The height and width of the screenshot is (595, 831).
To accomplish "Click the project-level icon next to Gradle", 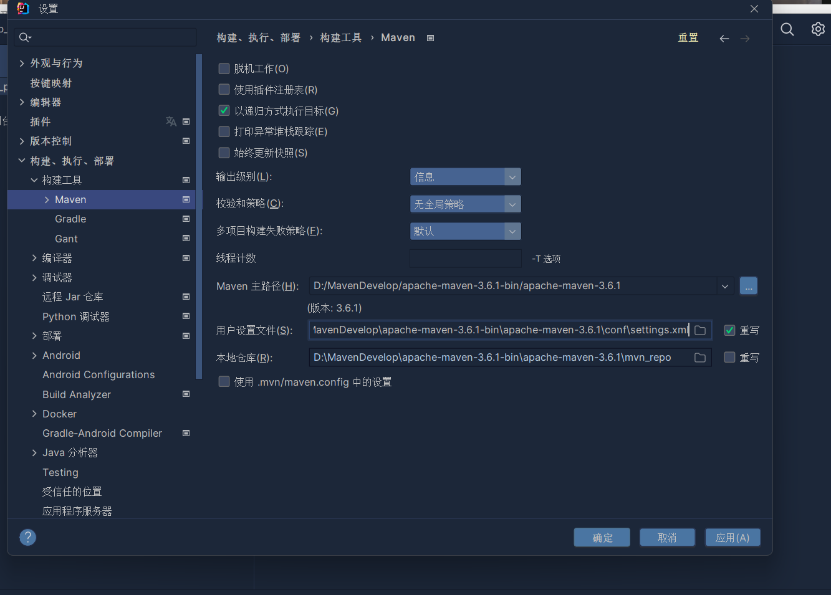I will coord(186,219).
